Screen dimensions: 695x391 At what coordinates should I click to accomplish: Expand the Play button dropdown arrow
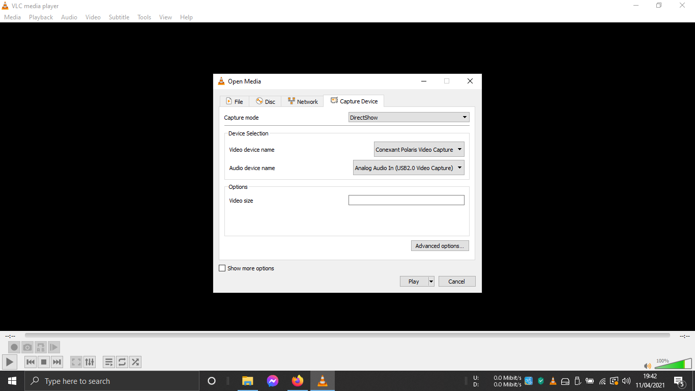click(431, 281)
